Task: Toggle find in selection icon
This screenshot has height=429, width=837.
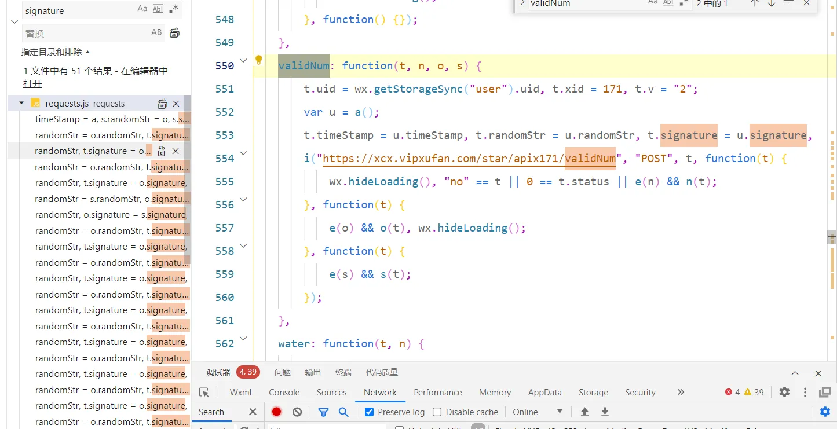Action: pyautogui.click(x=788, y=3)
